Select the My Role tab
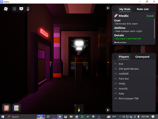 [125, 9]
